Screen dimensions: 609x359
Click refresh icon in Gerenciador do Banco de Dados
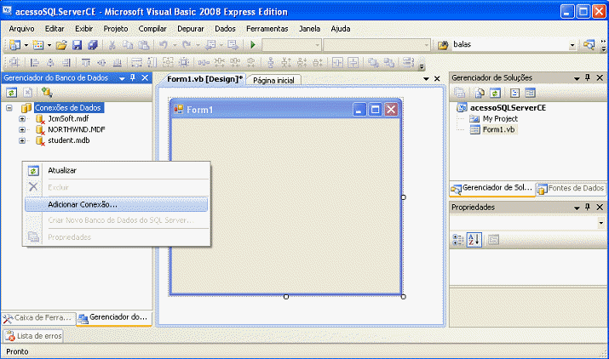click(x=11, y=93)
